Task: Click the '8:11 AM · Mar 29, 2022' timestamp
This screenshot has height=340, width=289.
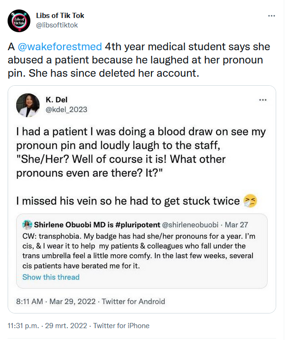Action: (x=56, y=301)
